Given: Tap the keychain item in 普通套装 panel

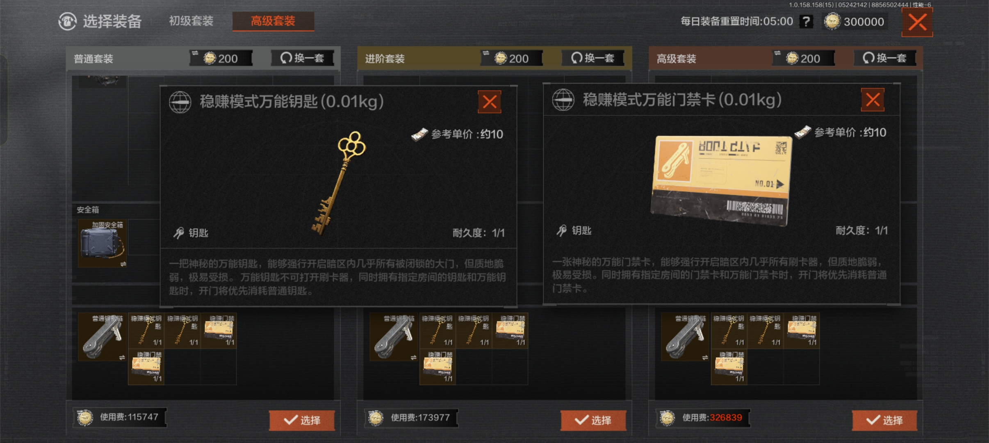Looking at the screenshot, I should tap(103, 337).
